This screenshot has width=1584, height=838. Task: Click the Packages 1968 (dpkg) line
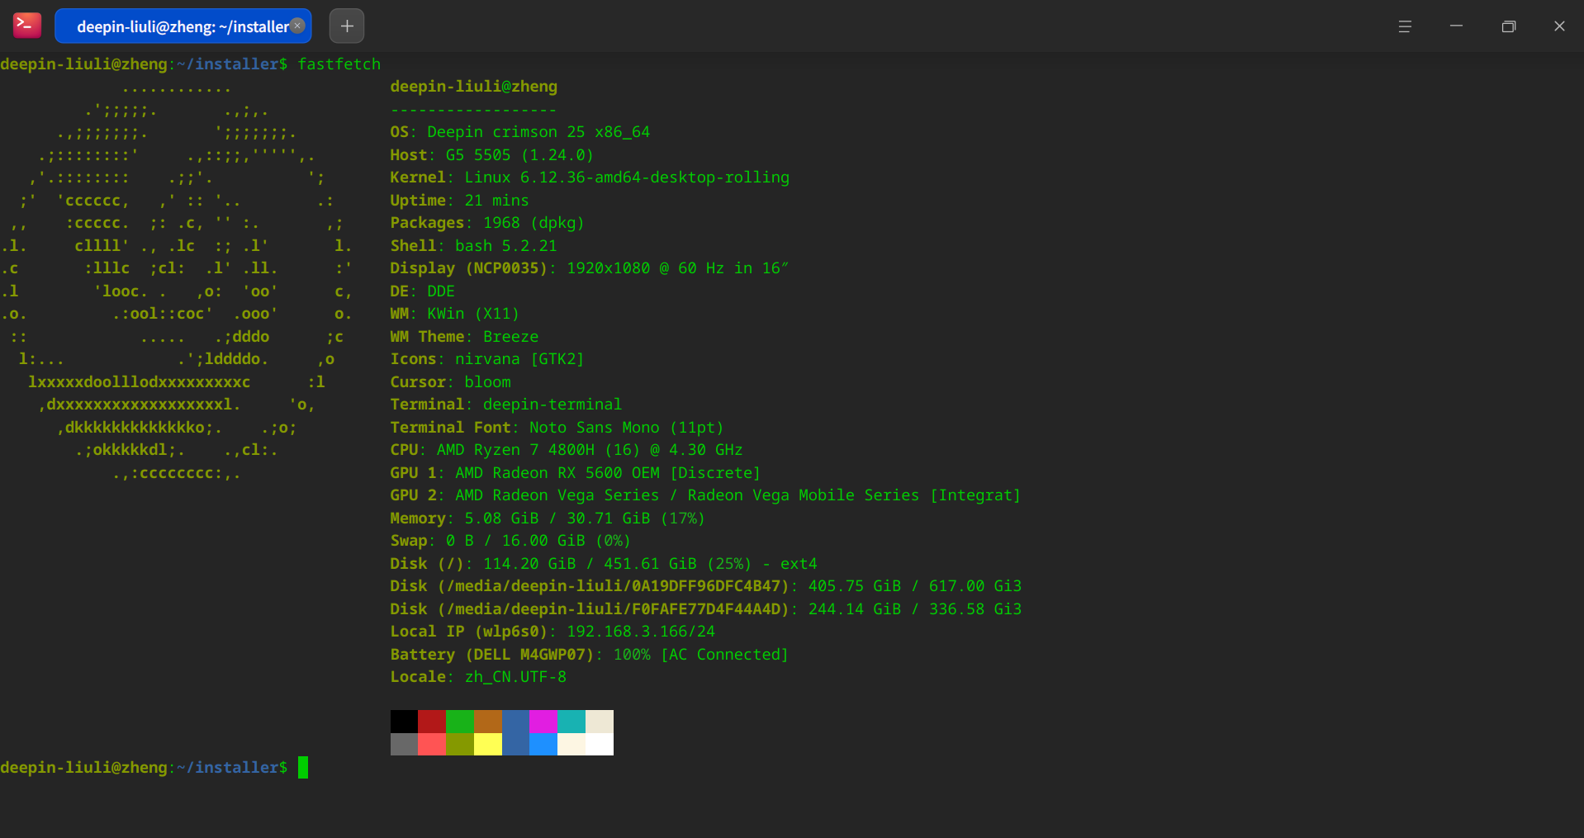click(x=487, y=223)
